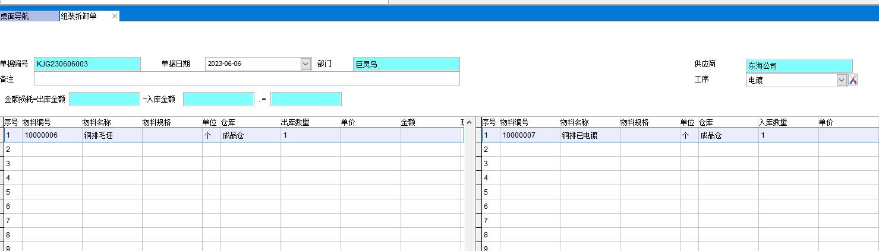The height and width of the screenshot is (251, 879).
Task: Close the 组装拆卸单 tab
Action: 115,16
